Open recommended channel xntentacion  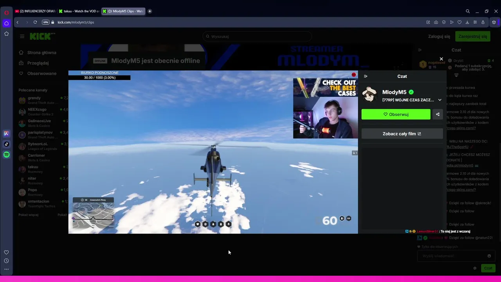tap(43, 204)
